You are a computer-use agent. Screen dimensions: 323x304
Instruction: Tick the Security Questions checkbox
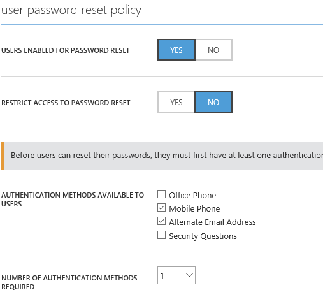[161, 235]
